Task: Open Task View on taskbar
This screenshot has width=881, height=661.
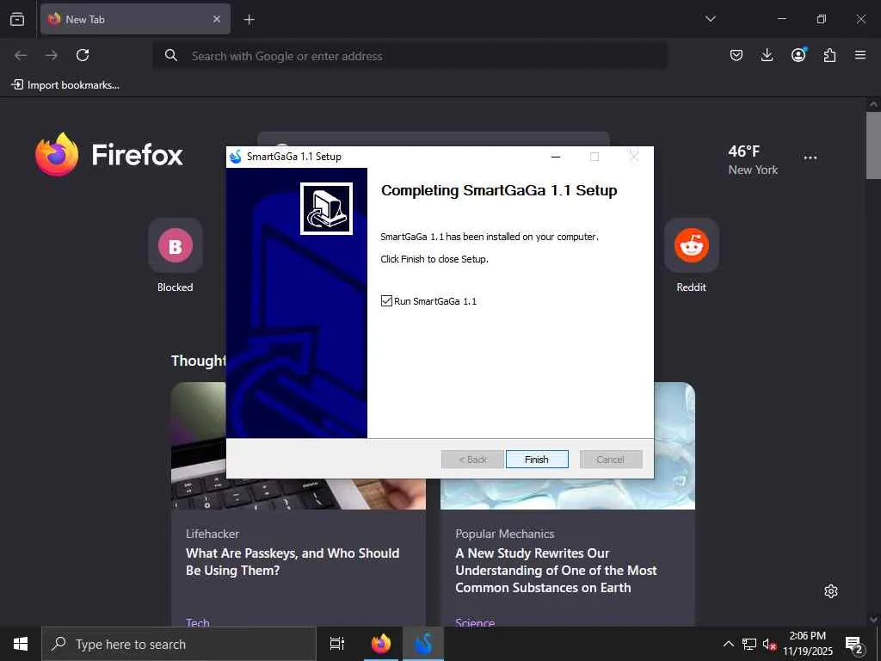Action: pos(337,644)
